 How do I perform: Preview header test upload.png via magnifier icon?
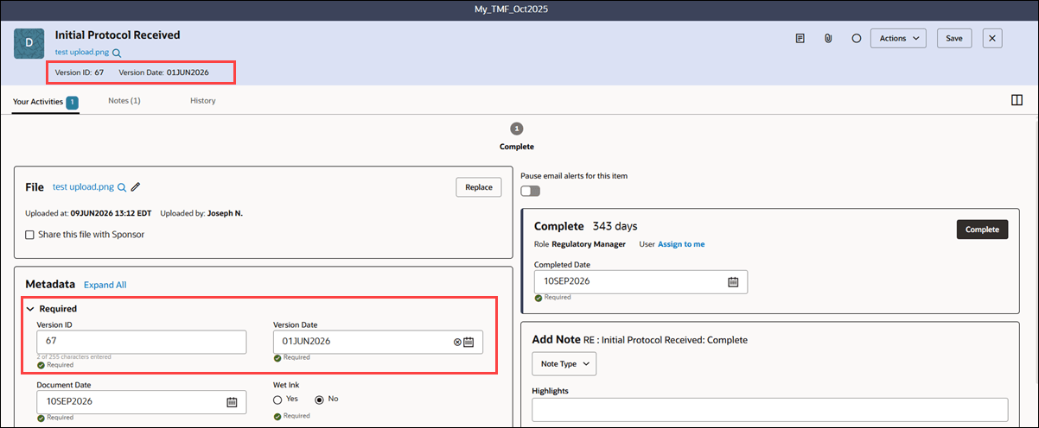pos(117,53)
